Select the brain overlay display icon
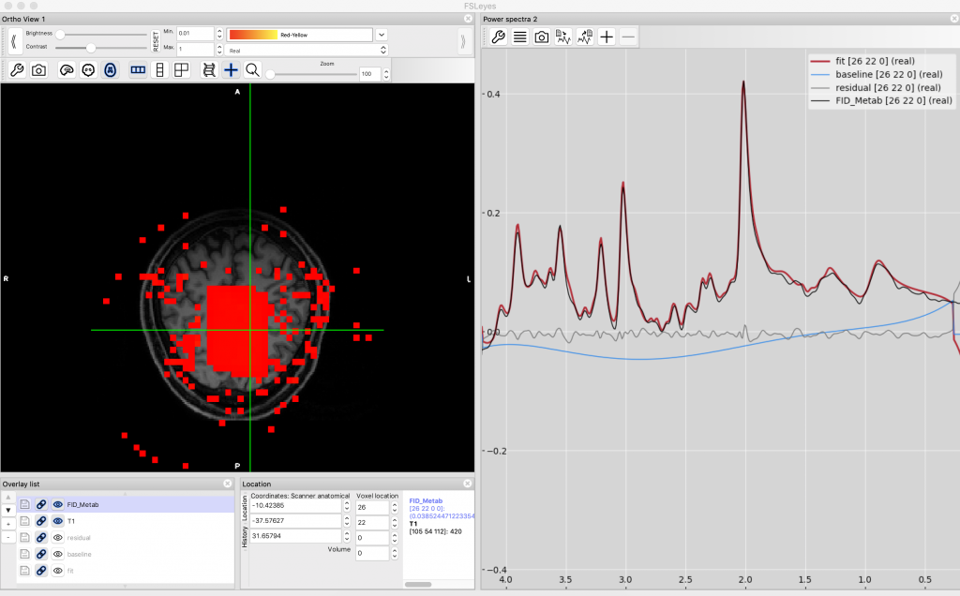 point(65,69)
